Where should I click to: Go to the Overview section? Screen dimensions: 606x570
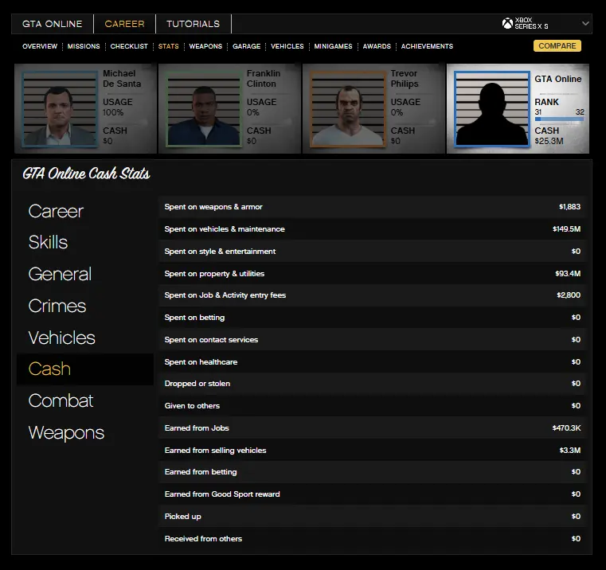pos(40,46)
